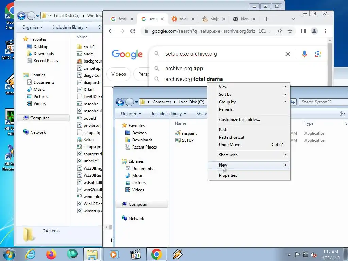Viewport: 348px width, 261px height.
Task: Select the SETUP application file
Action: (185, 140)
